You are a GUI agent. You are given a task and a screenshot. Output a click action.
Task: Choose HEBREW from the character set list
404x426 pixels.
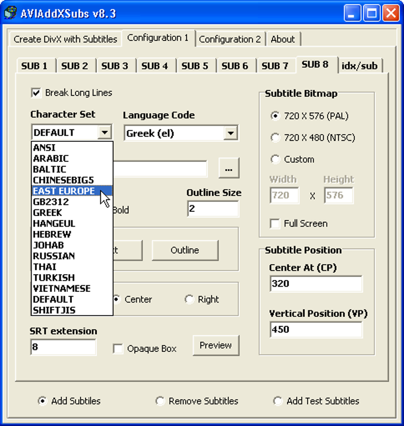[72, 234]
